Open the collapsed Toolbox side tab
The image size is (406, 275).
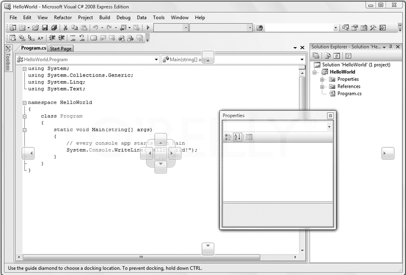[x=8, y=58]
